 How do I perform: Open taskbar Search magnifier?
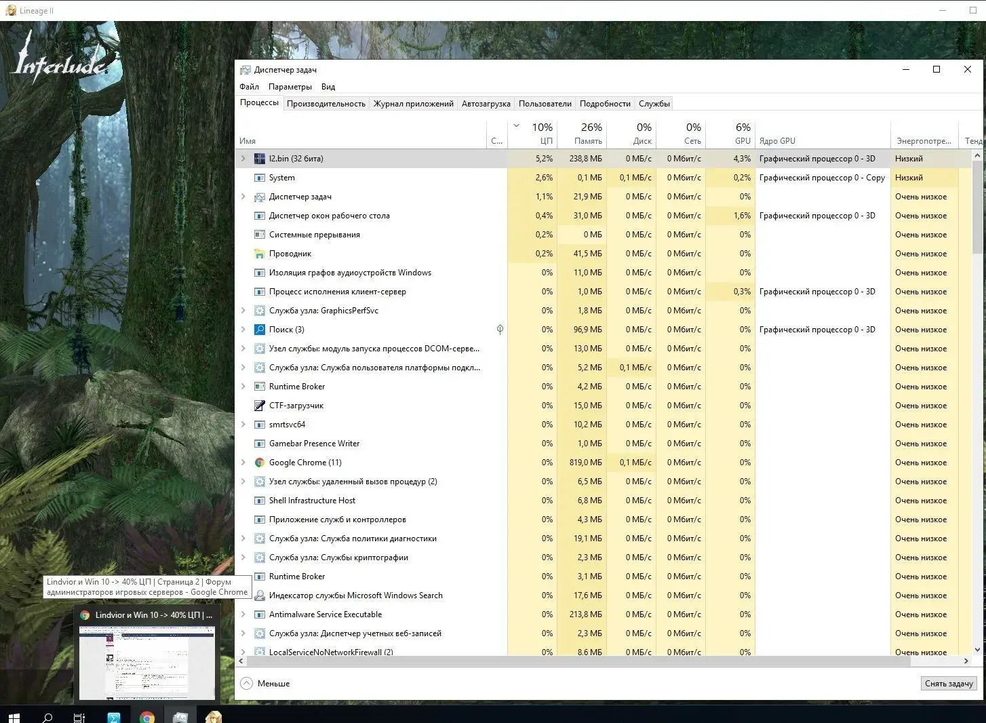coord(47,718)
